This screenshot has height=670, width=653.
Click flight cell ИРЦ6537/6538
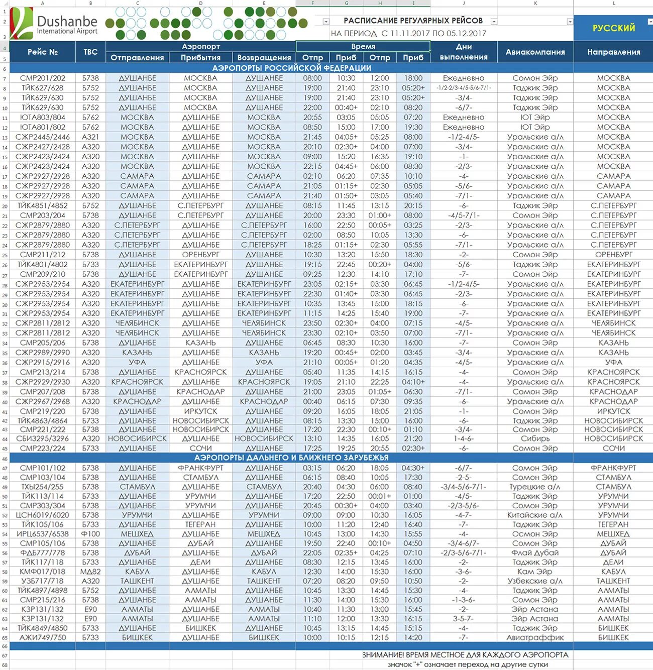click(x=43, y=534)
